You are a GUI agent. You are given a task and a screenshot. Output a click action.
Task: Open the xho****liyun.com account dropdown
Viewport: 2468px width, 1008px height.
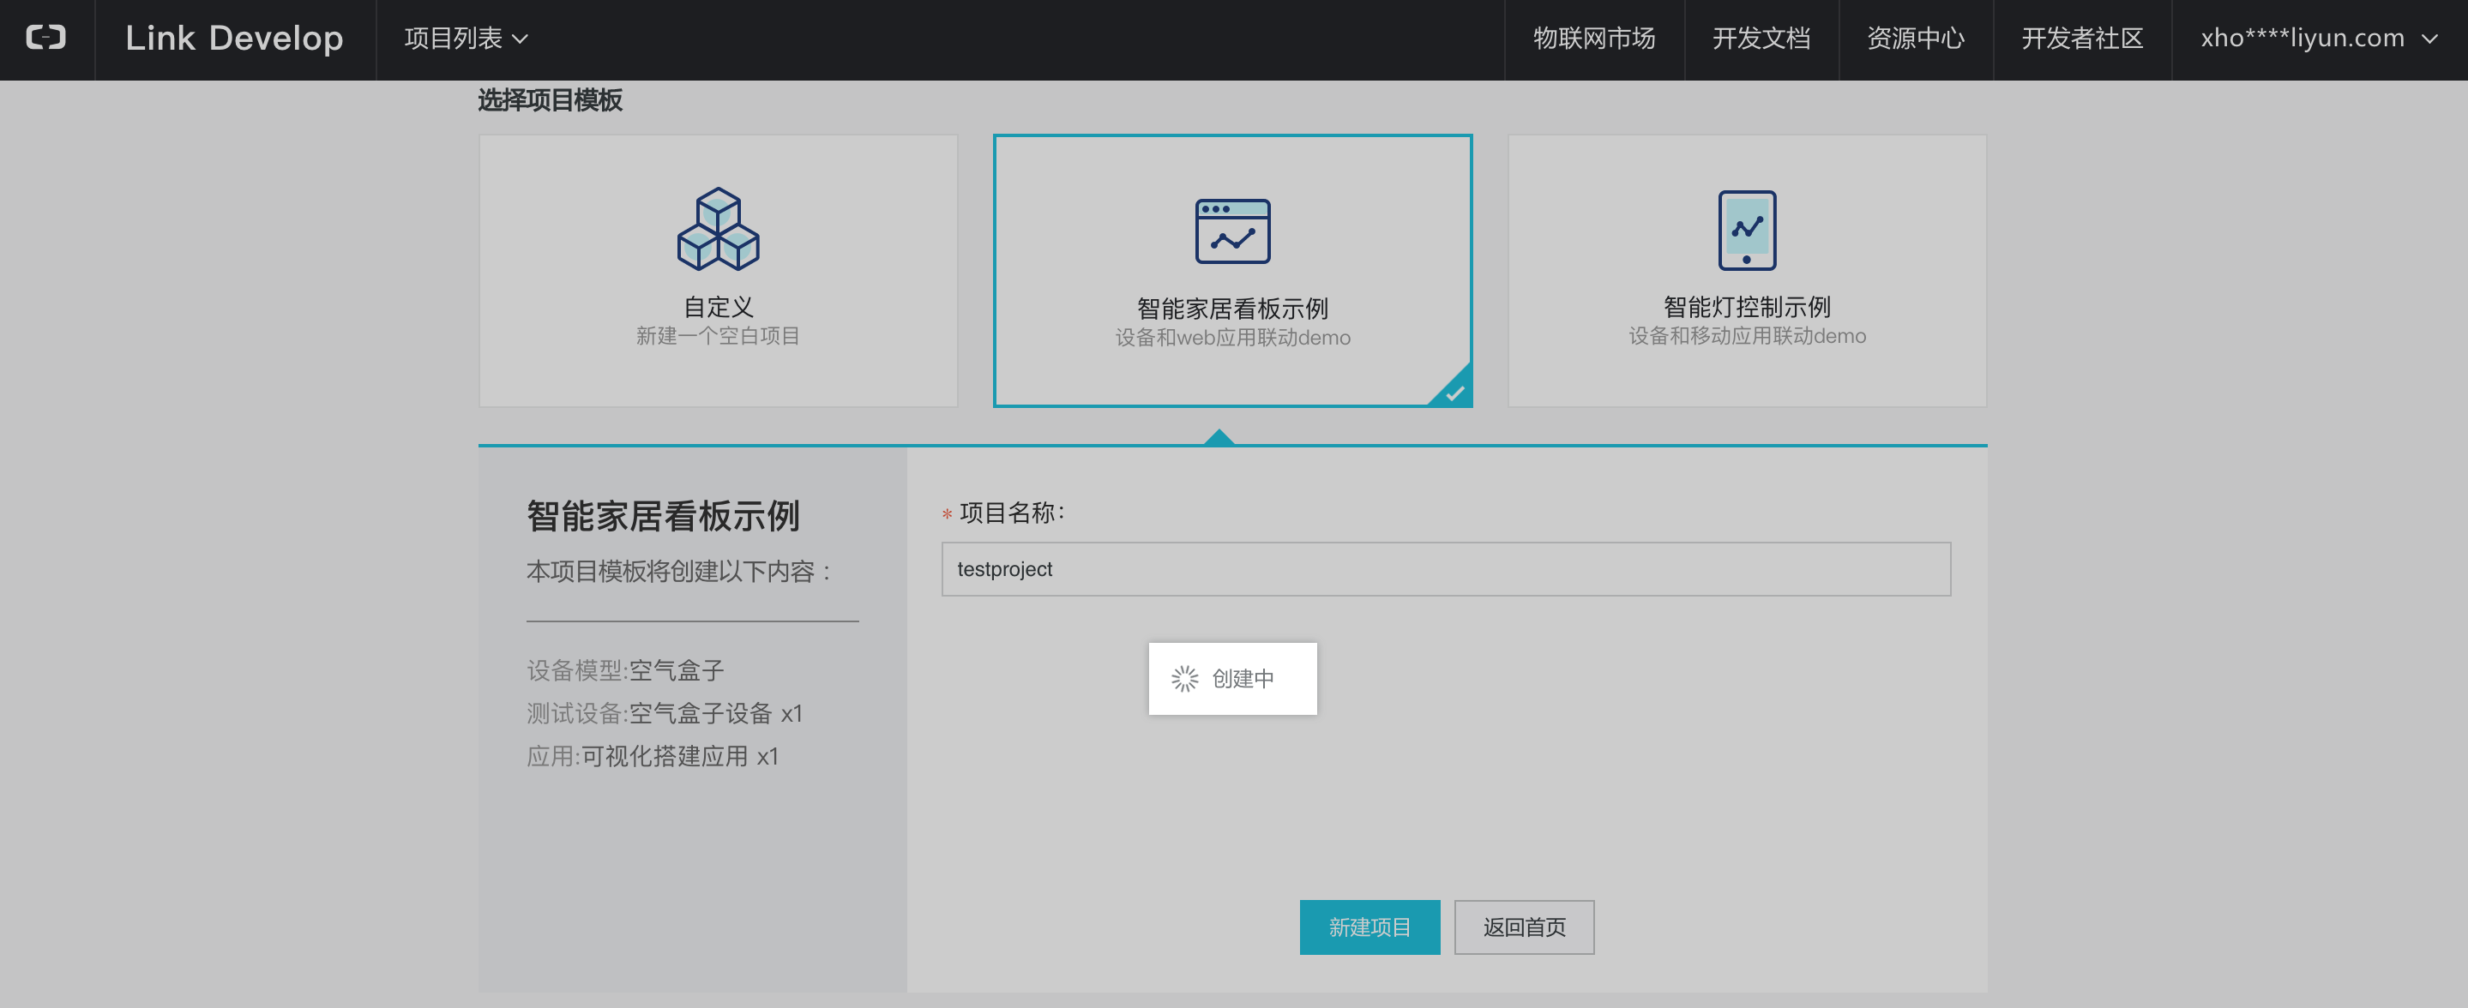(2302, 39)
